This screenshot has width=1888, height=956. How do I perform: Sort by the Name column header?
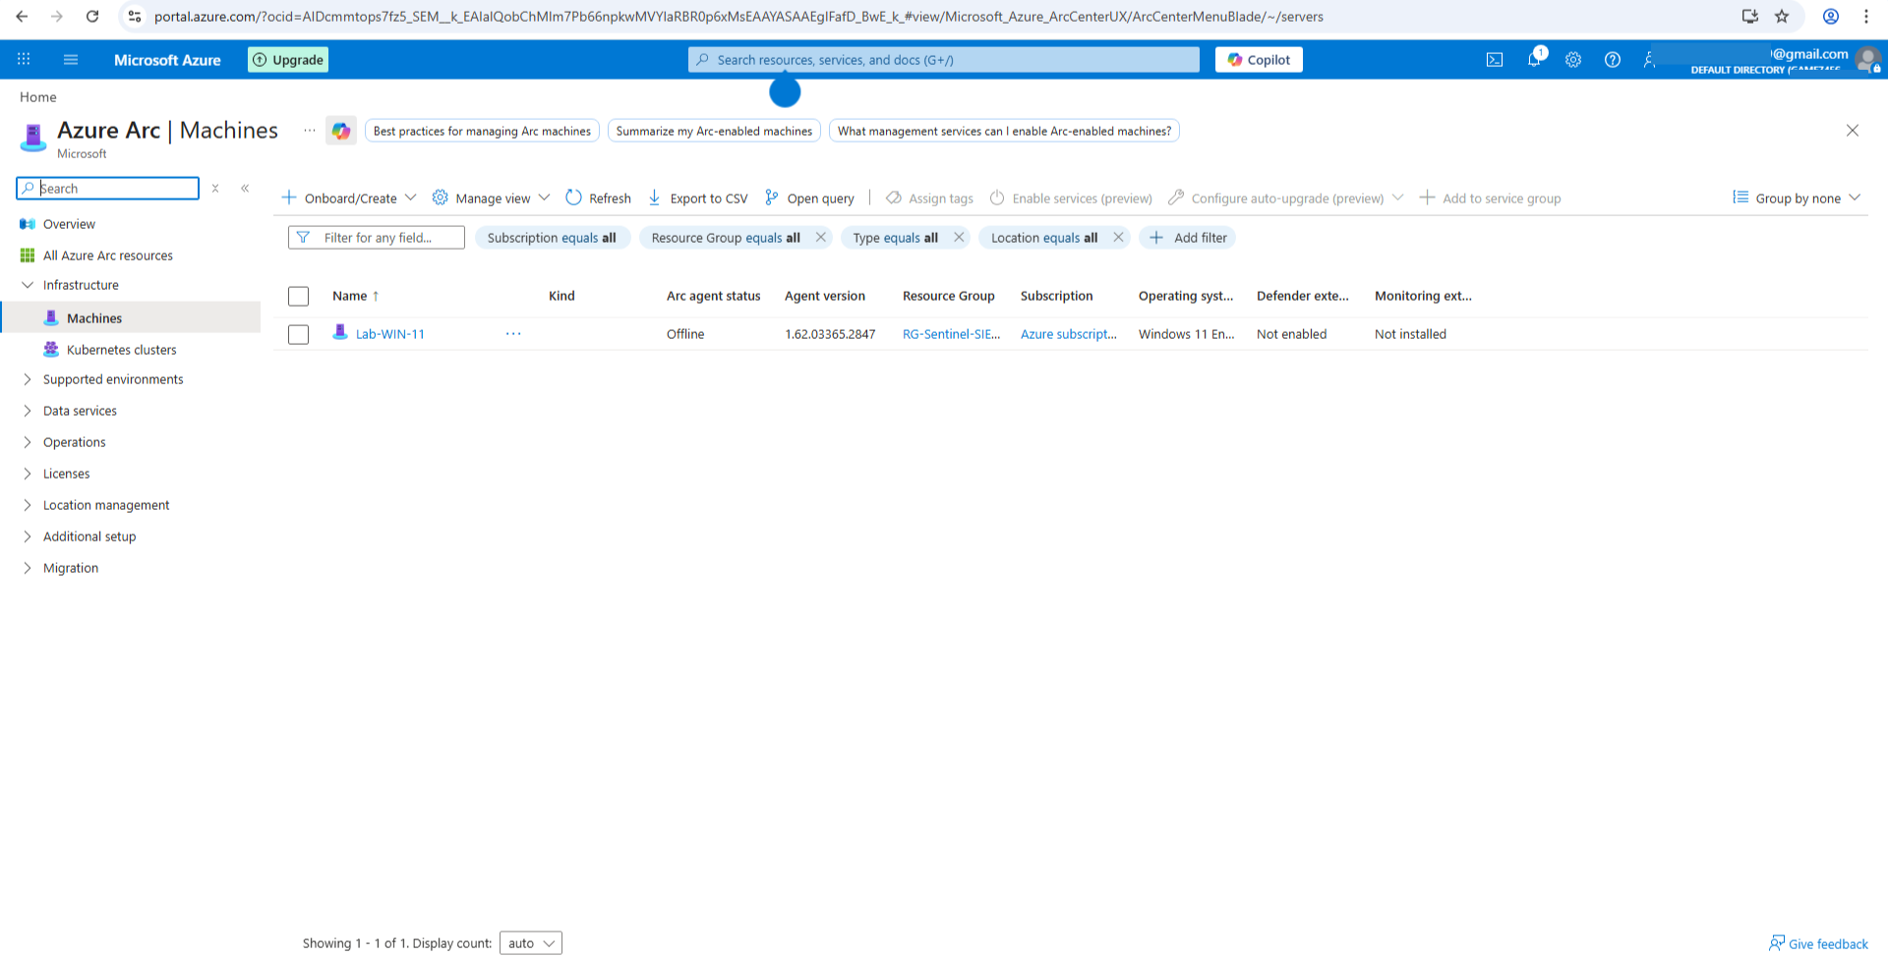pos(355,296)
